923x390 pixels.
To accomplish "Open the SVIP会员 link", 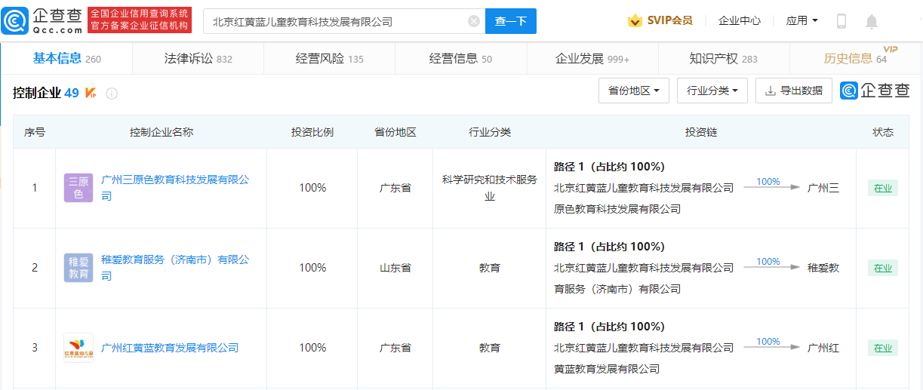I will click(x=669, y=20).
